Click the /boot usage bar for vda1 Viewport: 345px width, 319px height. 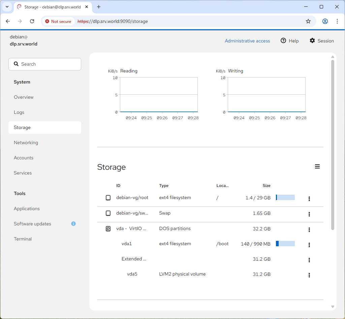point(285,244)
